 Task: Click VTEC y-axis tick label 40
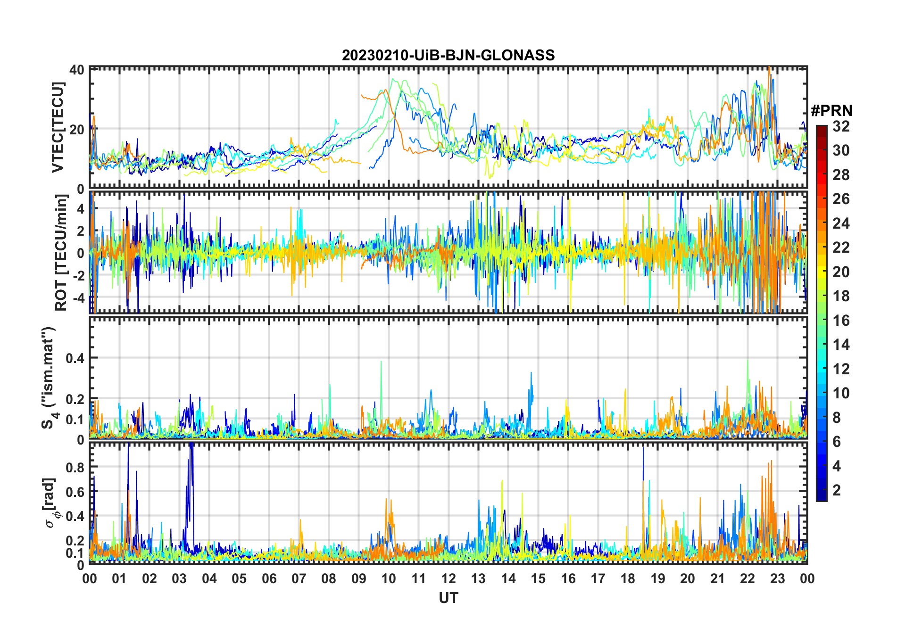(x=77, y=70)
